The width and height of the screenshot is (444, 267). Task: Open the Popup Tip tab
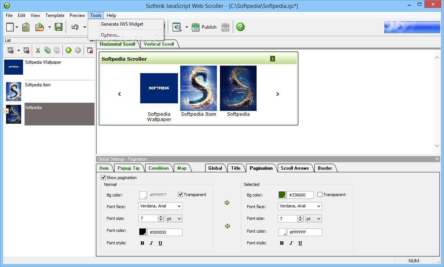(128, 168)
